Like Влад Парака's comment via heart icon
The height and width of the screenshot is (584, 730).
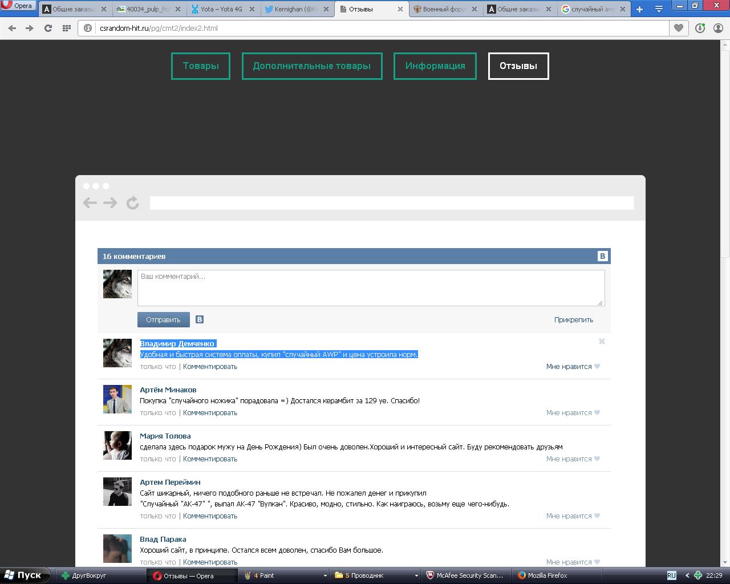coord(597,562)
